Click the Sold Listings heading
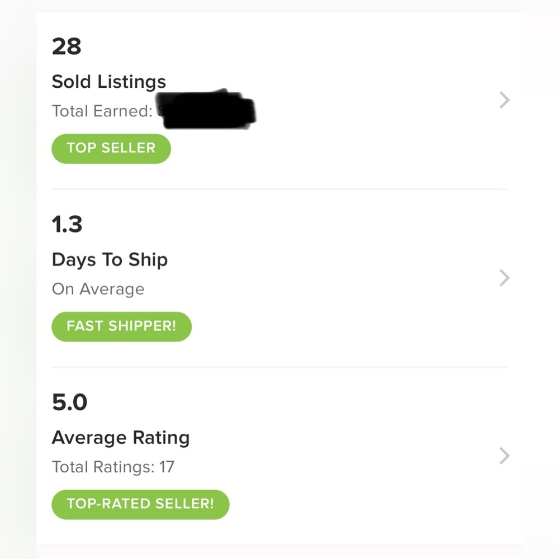Image resolution: width=559 pixels, height=559 pixels. (x=109, y=82)
